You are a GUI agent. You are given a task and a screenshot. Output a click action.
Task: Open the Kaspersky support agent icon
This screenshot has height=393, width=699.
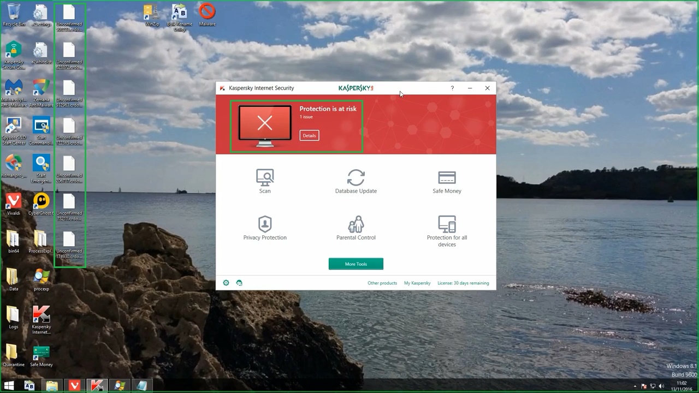point(239,283)
